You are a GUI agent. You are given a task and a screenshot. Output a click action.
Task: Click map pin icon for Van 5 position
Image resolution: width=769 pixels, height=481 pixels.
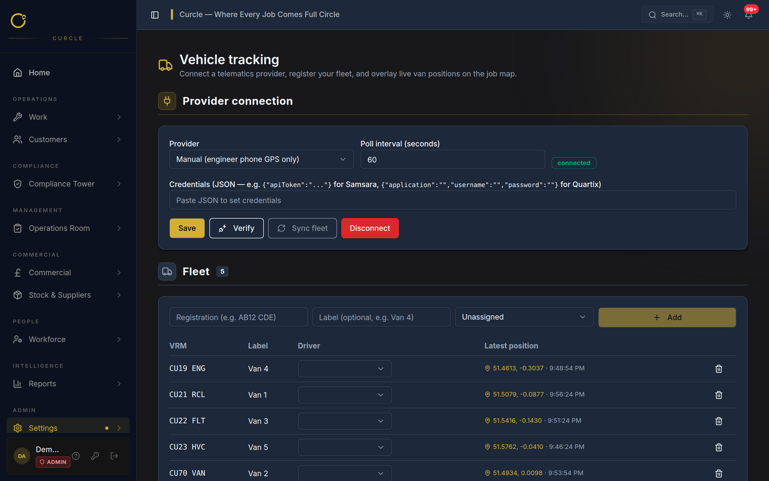pyautogui.click(x=488, y=447)
